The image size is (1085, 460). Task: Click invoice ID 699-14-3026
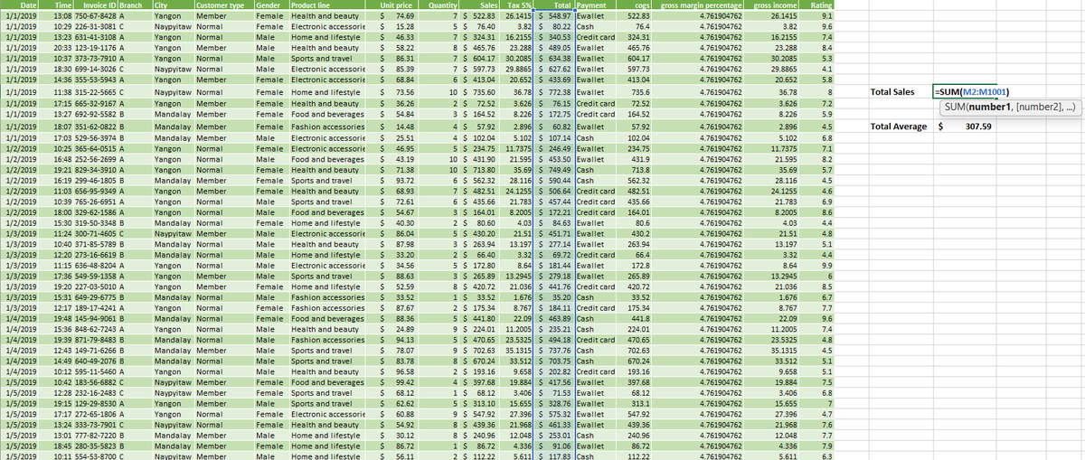click(94, 68)
